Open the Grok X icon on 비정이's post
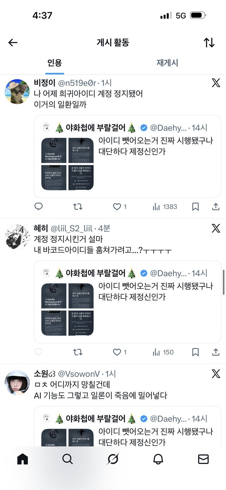Viewport: 226px width, 490px height. tap(216, 83)
